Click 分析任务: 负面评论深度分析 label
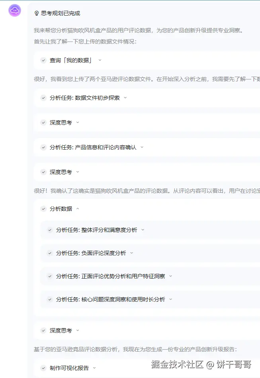 [91, 253]
